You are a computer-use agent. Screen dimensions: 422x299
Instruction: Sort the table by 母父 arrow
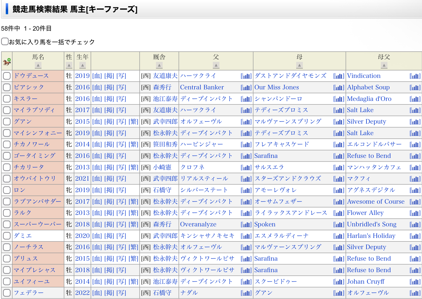pos(384,65)
